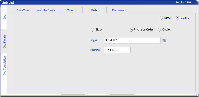Choose the Quote radio option
This screenshot has height=97, width=199.
click(160, 30)
